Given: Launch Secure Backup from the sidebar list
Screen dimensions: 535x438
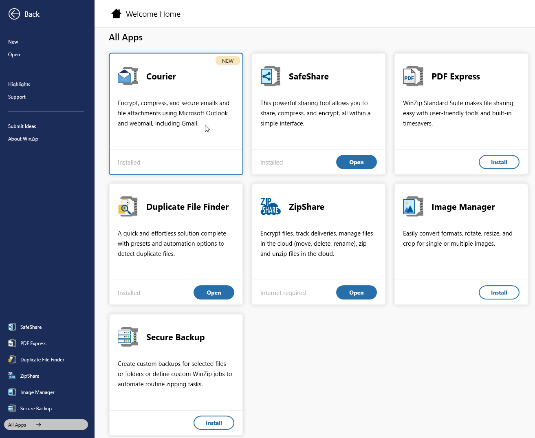Looking at the screenshot, I should coord(36,409).
